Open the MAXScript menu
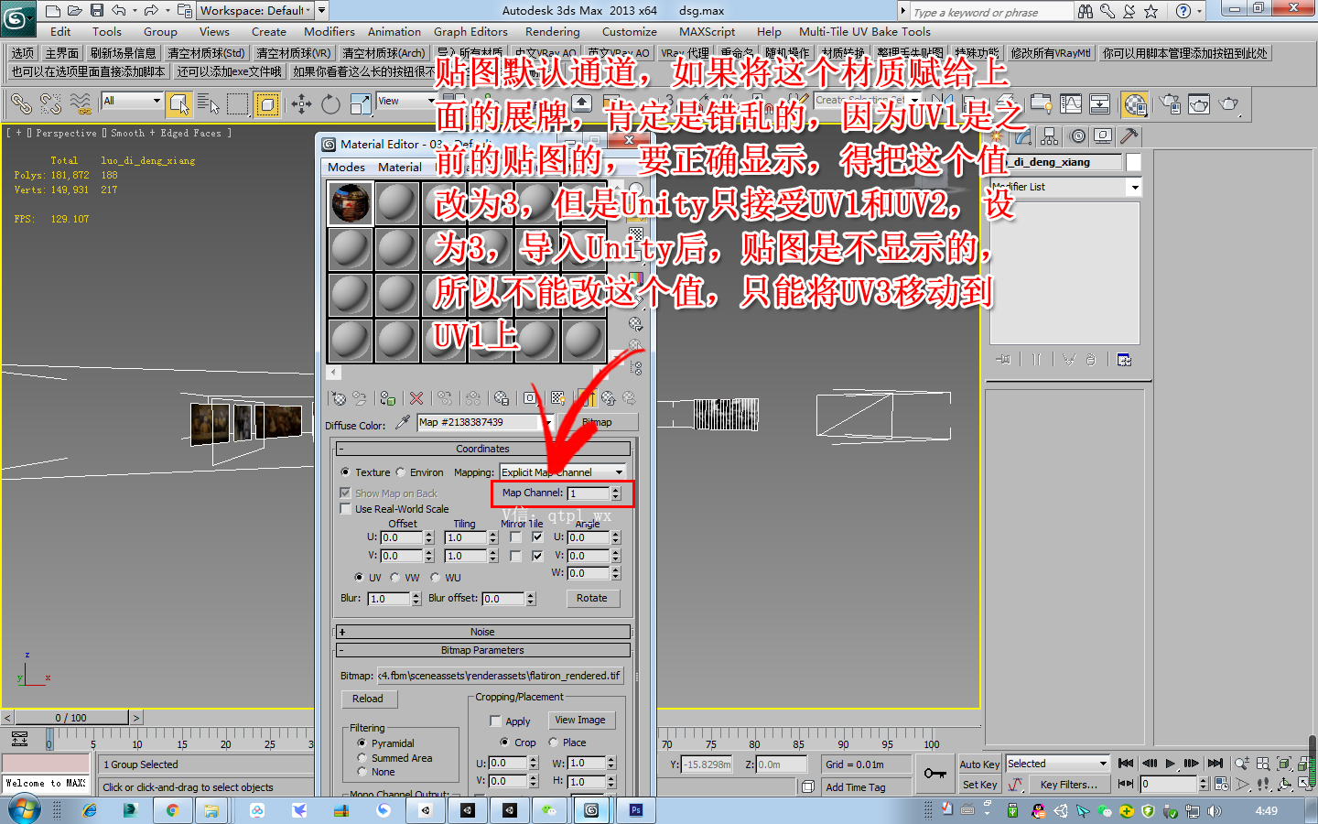 point(707,31)
